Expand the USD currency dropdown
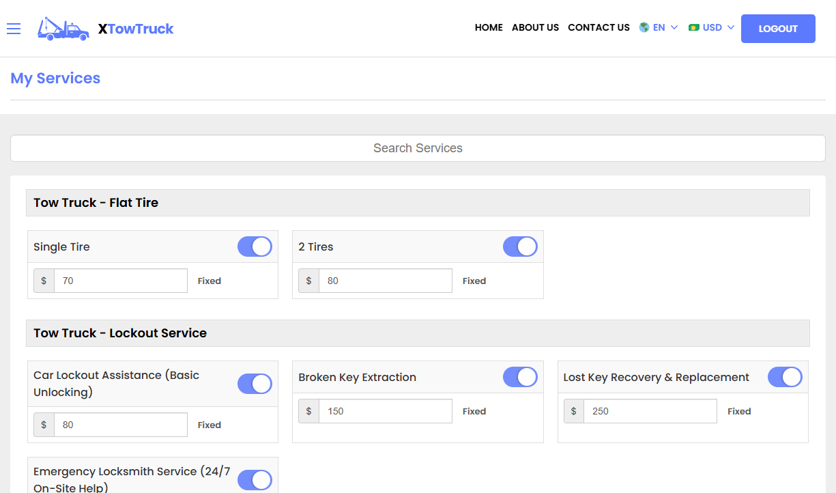 pyautogui.click(x=712, y=27)
